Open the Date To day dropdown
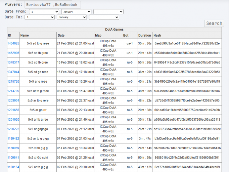Image resolution: width=229 pixels, height=172 pixels. (40, 17)
